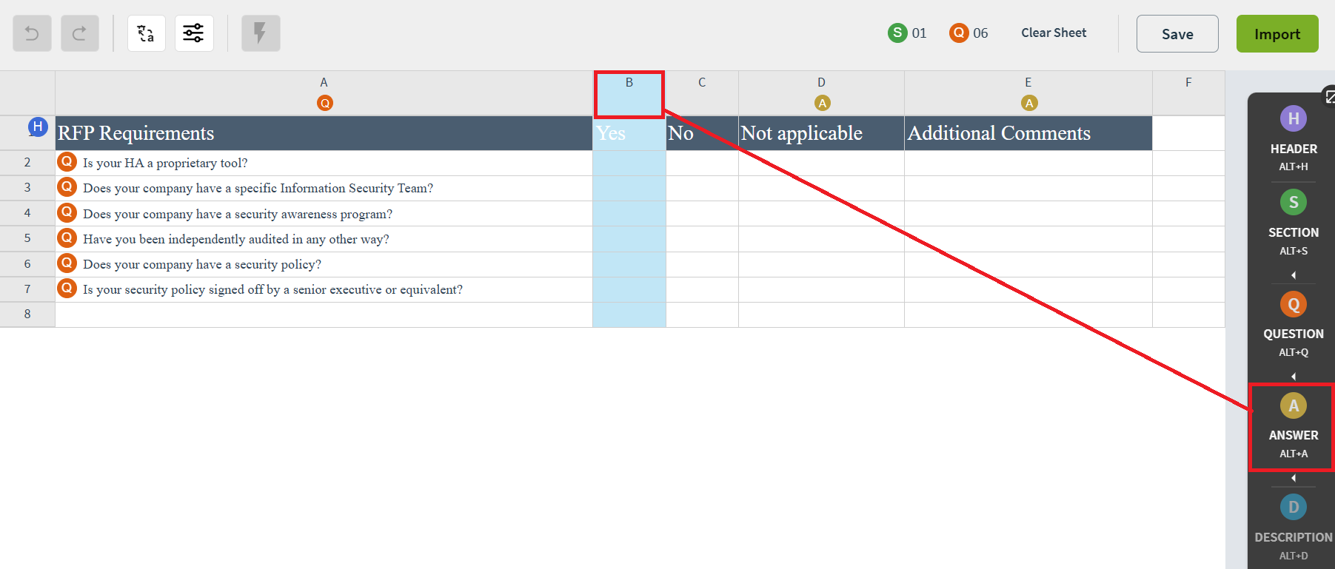Select column E header
The width and height of the screenshot is (1335, 569).
click(x=1028, y=92)
